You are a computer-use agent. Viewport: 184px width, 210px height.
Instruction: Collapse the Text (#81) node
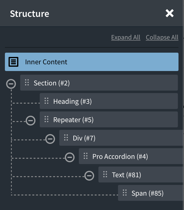point(89,176)
